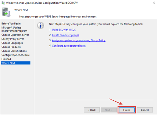Open the Create computer groups link
Image resolution: width=157 pixels, height=115 pixels.
coord(66,35)
